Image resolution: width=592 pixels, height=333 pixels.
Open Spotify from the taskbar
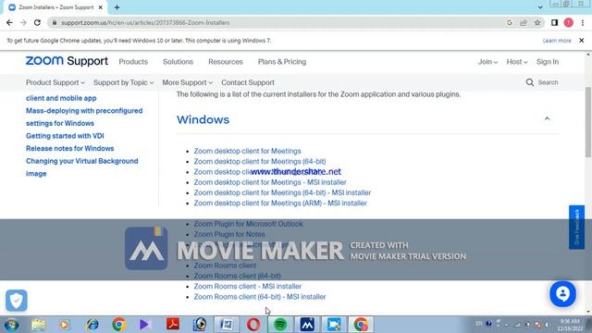click(280, 325)
